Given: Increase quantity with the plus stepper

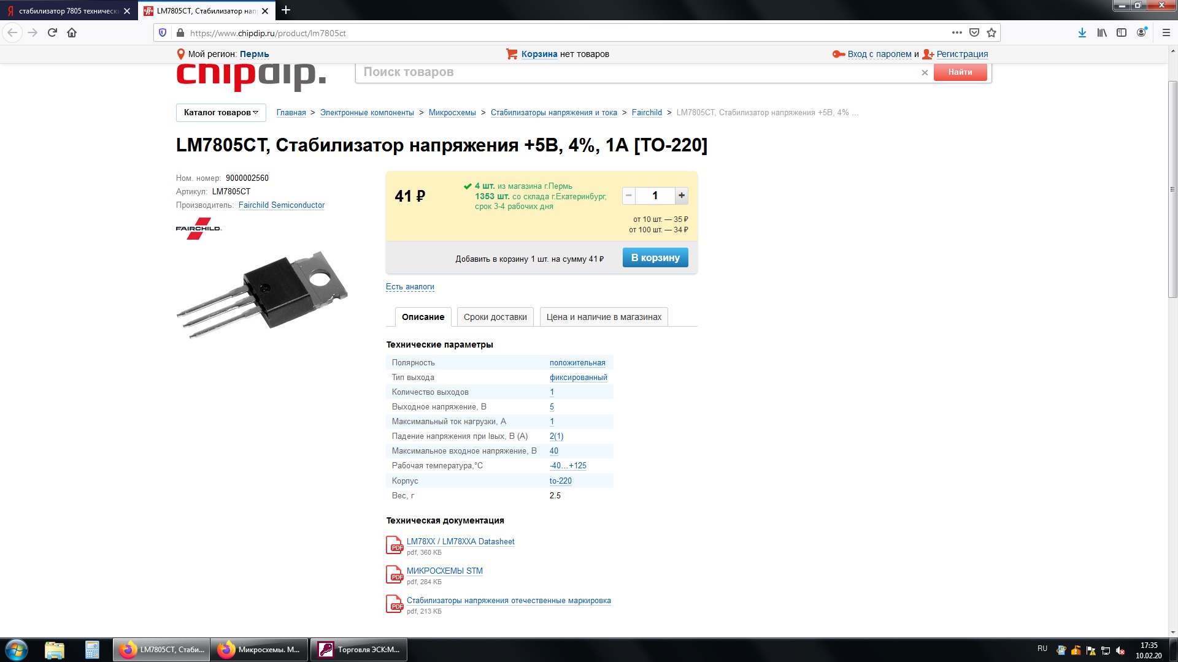Looking at the screenshot, I should click(682, 196).
